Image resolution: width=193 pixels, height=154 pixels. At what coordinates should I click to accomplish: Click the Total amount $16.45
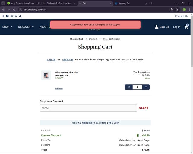click(146, 150)
